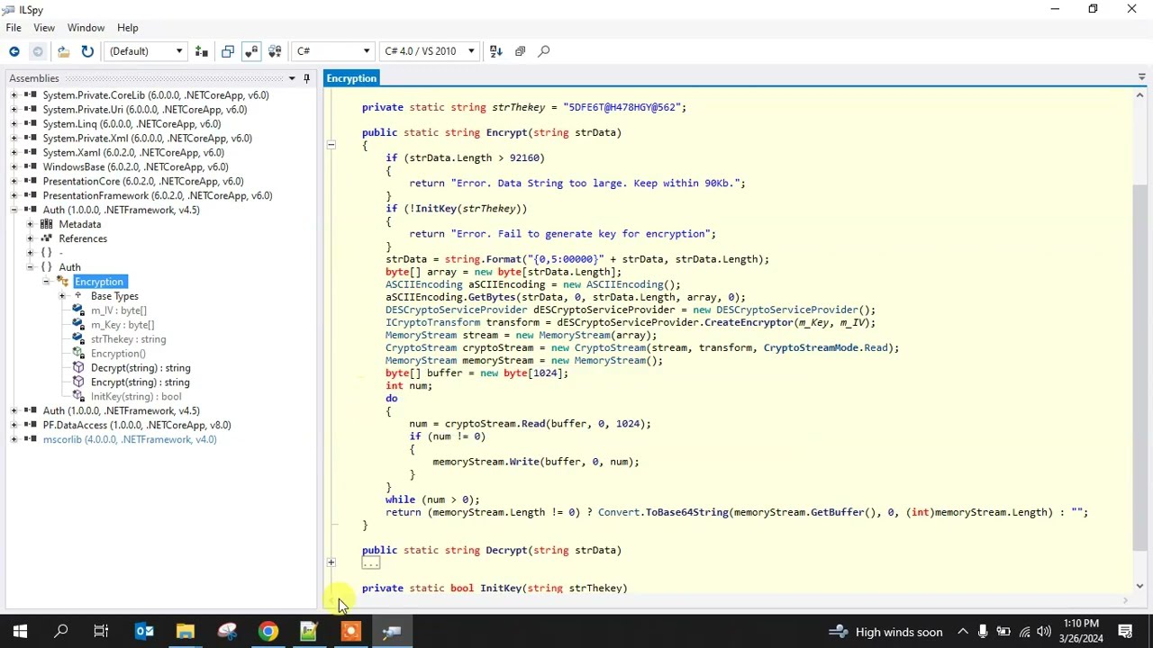
Task: Click the DESCryptoServiceProvider type link in code
Action: pos(458,310)
